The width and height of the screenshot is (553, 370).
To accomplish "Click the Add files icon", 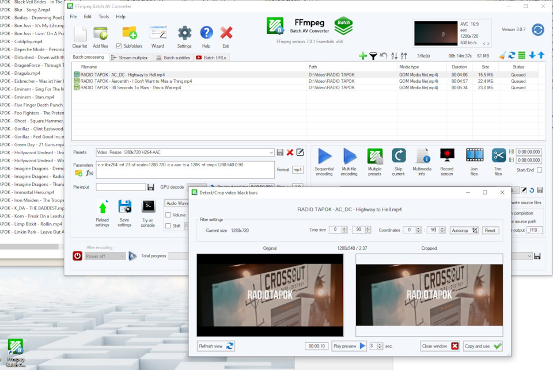I will click(x=100, y=33).
